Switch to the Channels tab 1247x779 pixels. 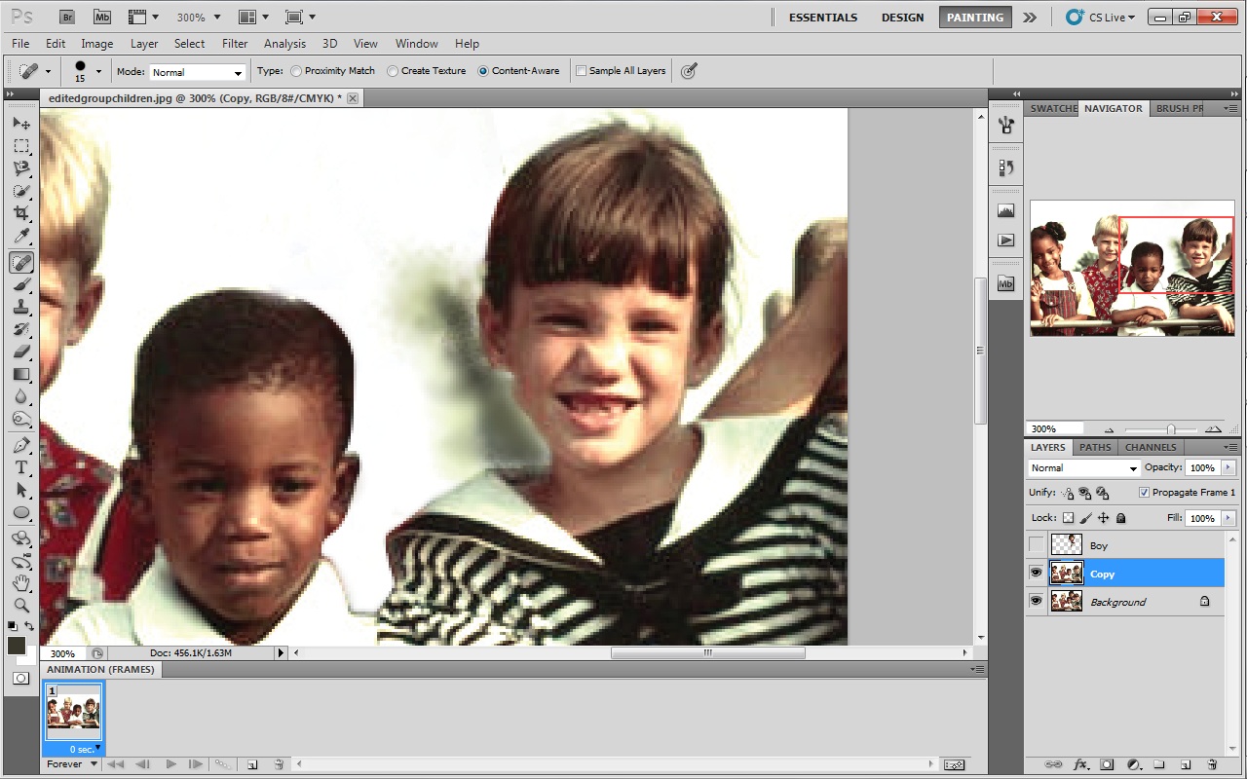[x=1151, y=447]
